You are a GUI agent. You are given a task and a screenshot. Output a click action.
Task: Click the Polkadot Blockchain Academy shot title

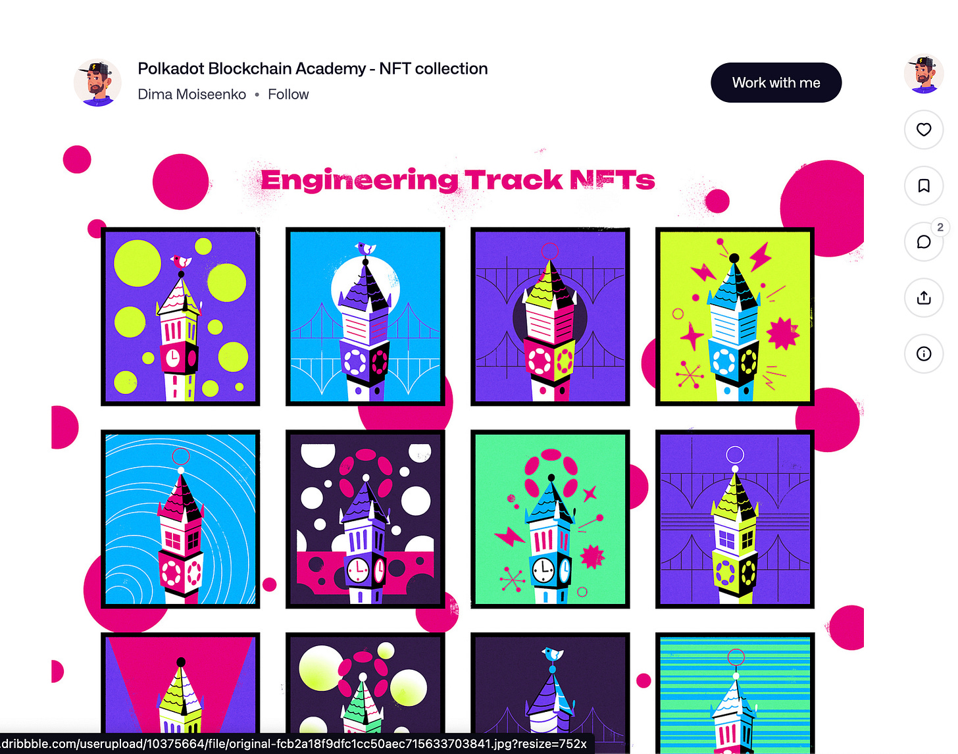point(313,68)
